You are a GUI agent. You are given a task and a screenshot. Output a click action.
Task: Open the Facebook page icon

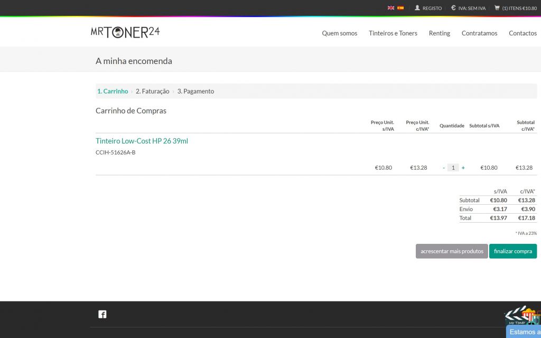102,314
